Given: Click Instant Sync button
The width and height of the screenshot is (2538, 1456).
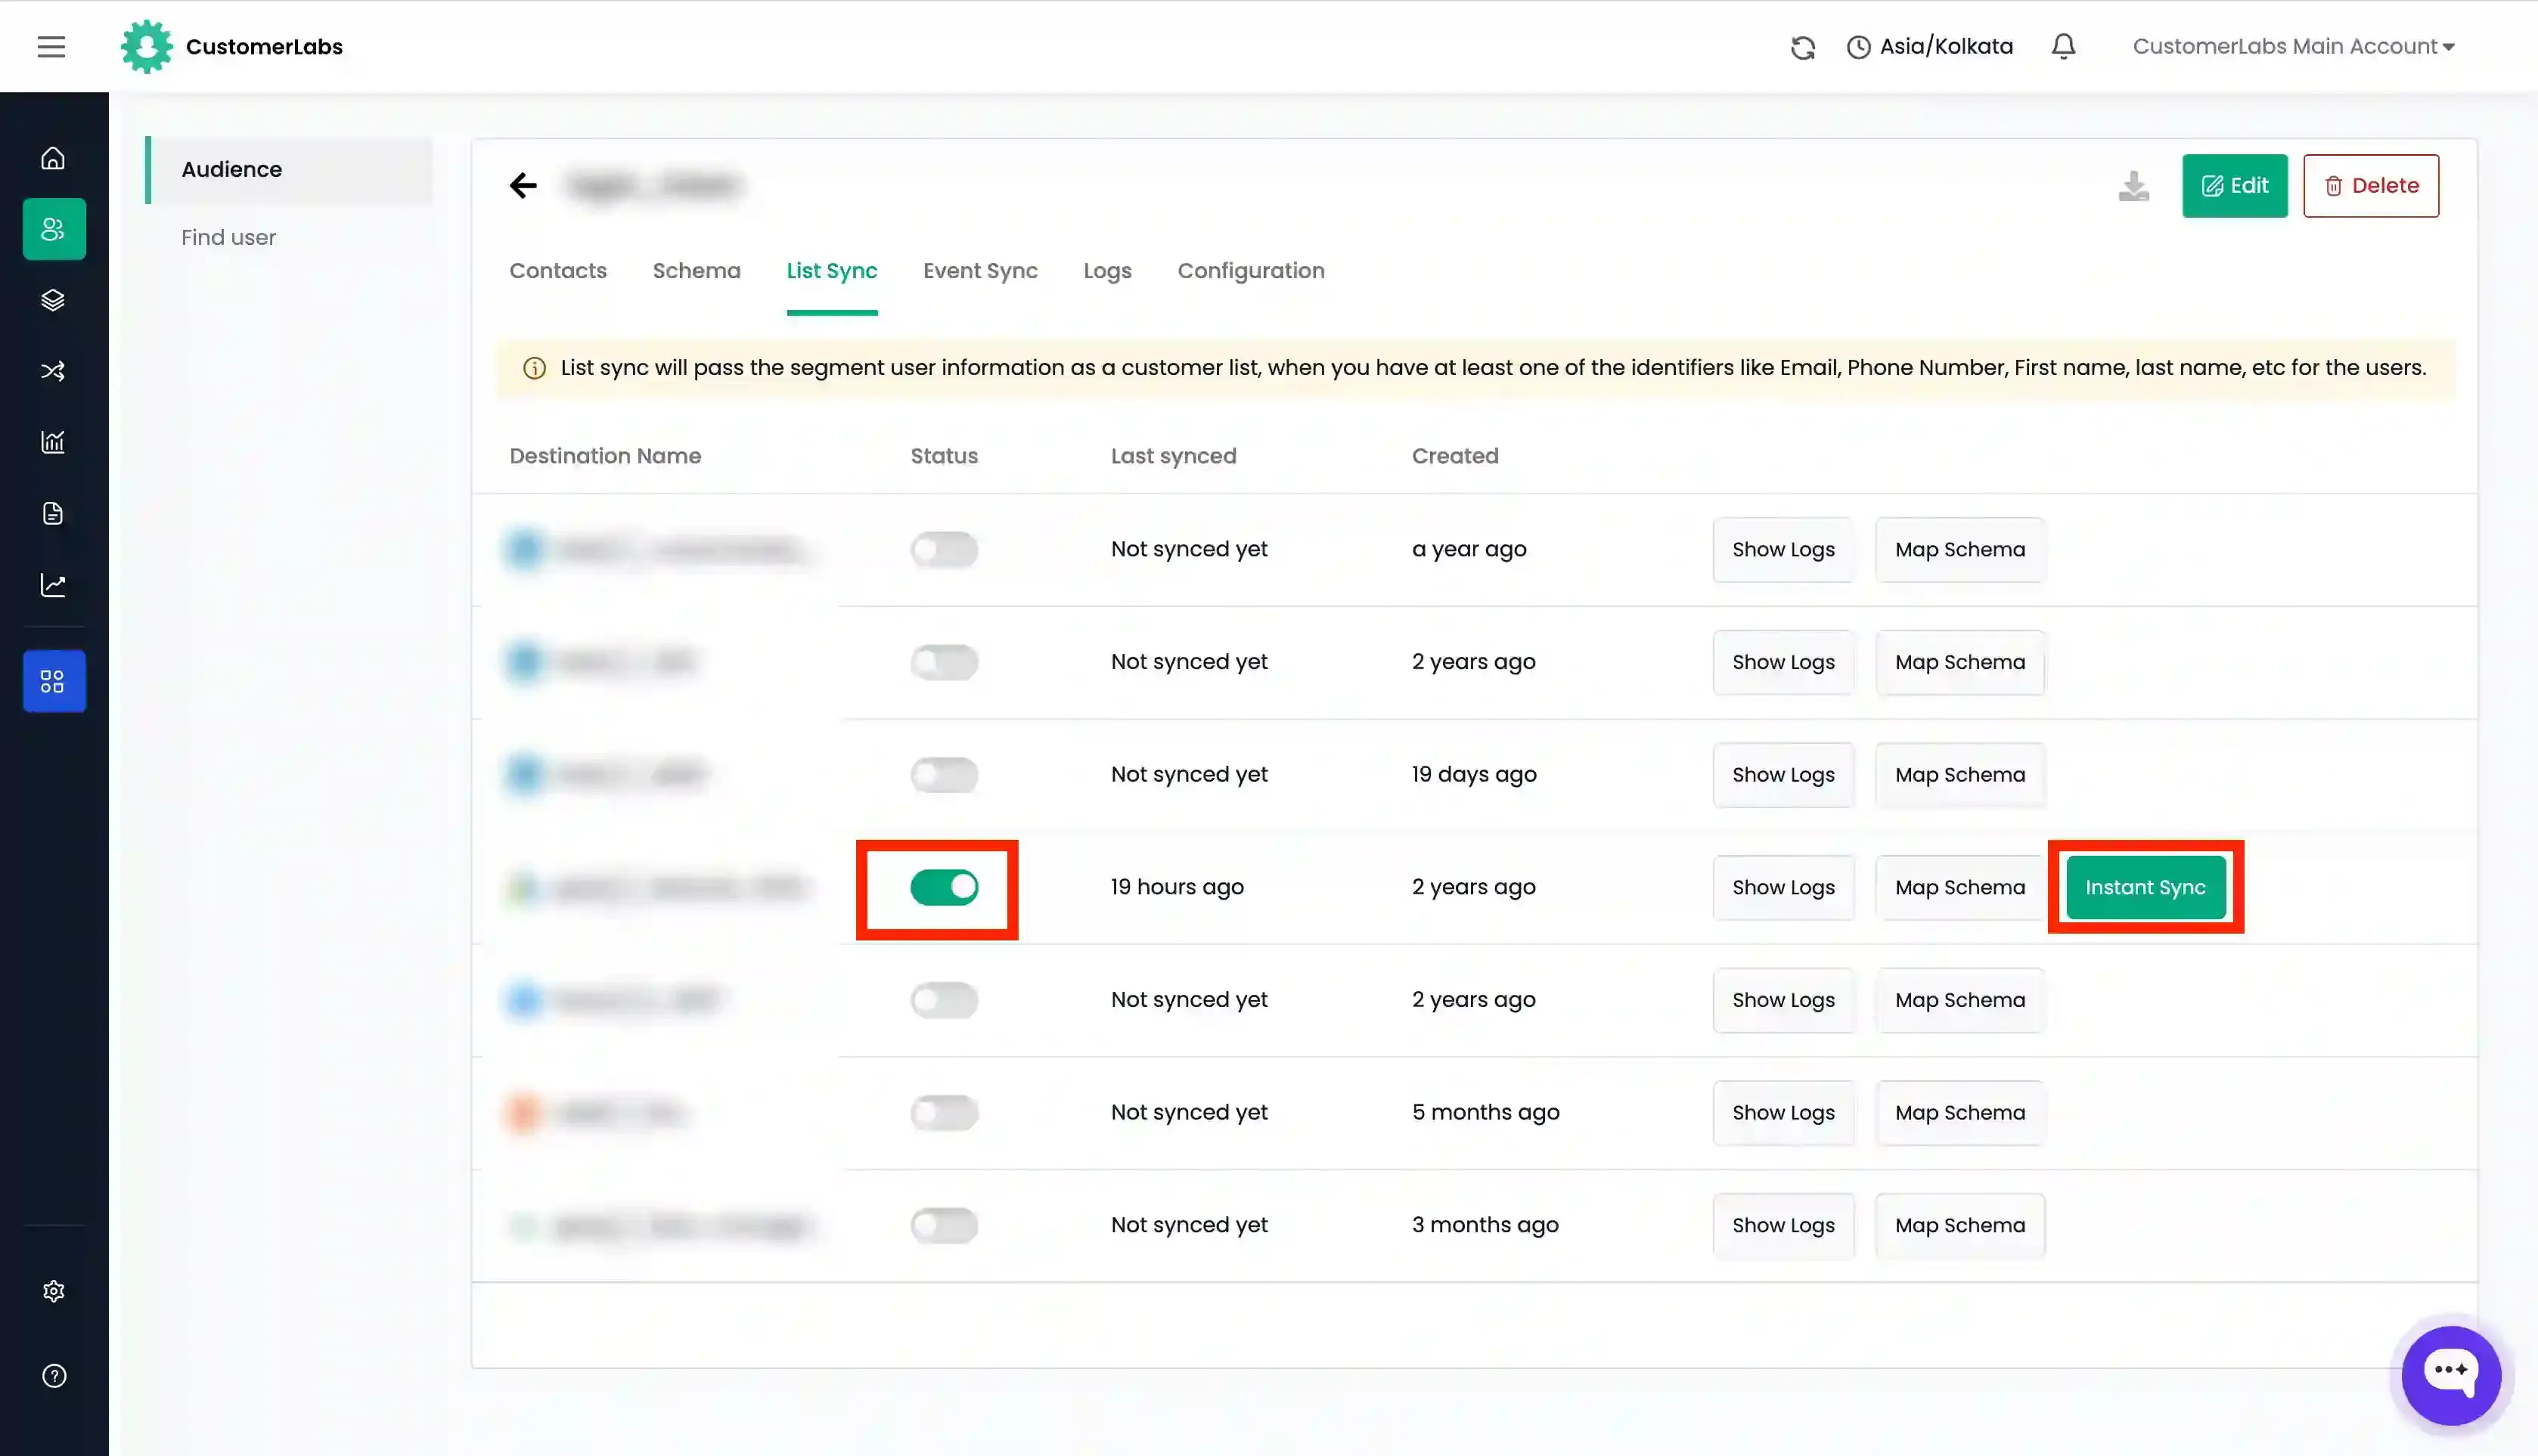Looking at the screenshot, I should pyautogui.click(x=2145, y=887).
